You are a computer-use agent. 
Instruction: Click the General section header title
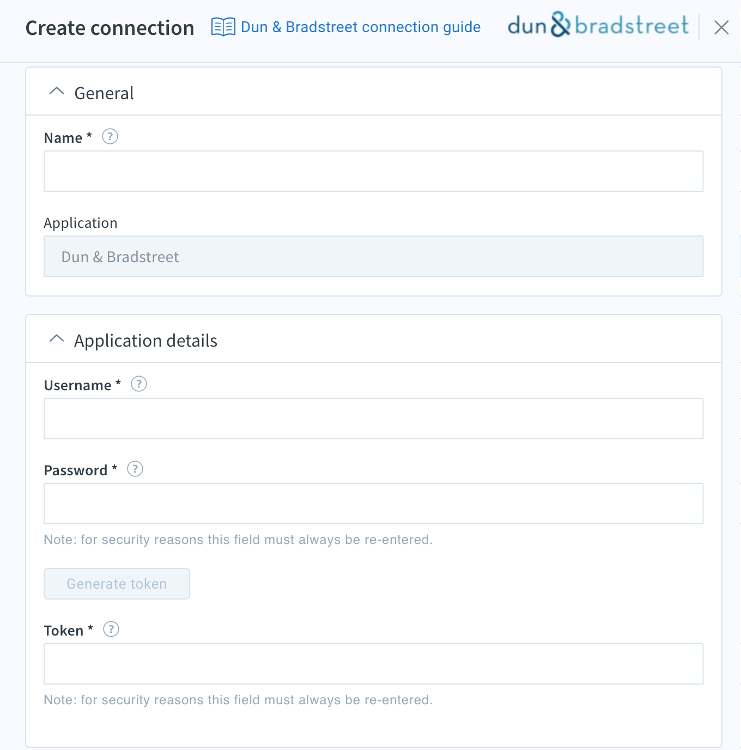point(104,93)
